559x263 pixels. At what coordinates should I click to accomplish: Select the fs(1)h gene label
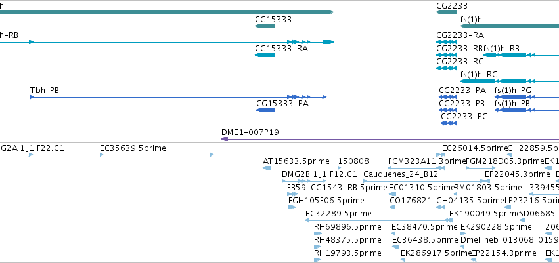coord(471,19)
